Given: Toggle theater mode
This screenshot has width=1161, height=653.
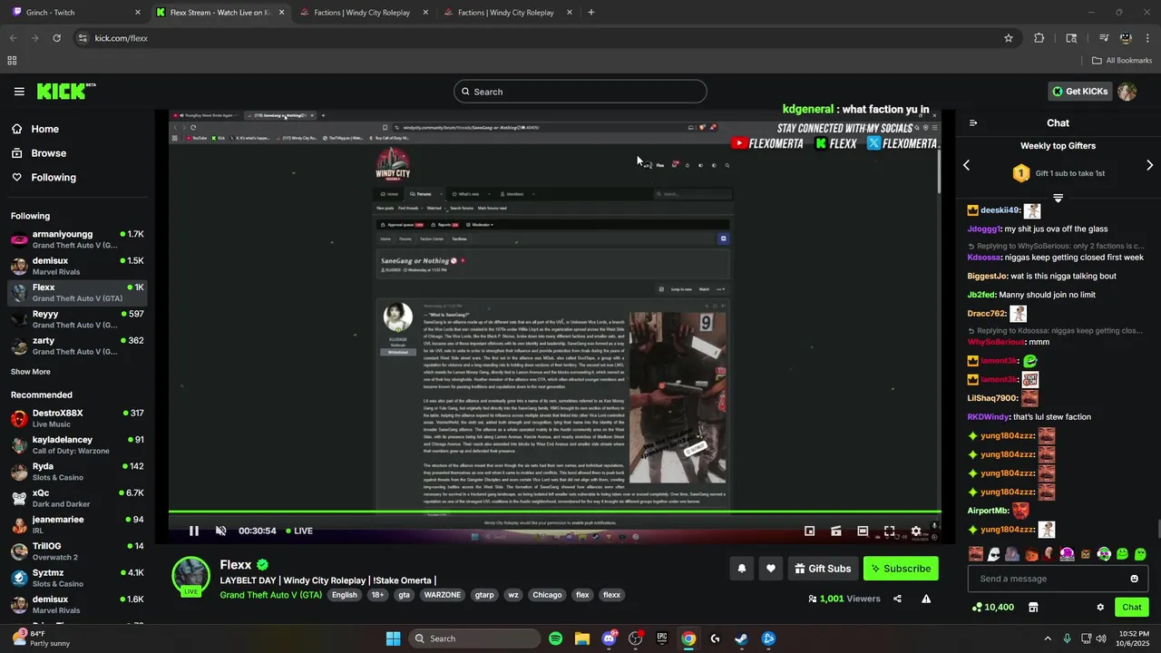Looking at the screenshot, I should point(863,531).
